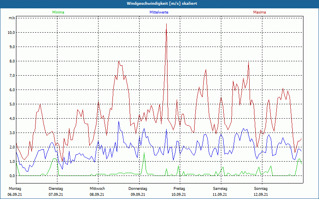Click the '9,0' y-axis value
319x199 pixels.
click(12, 47)
